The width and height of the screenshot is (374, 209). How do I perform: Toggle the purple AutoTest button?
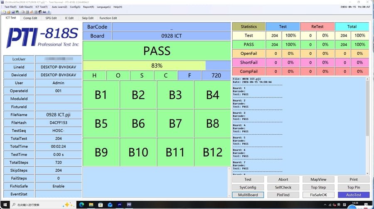point(354,195)
